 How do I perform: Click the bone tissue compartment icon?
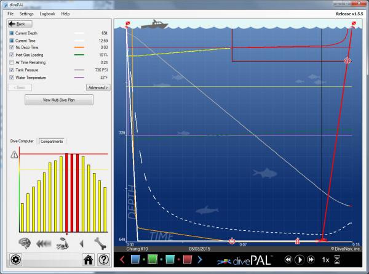(x=100, y=241)
